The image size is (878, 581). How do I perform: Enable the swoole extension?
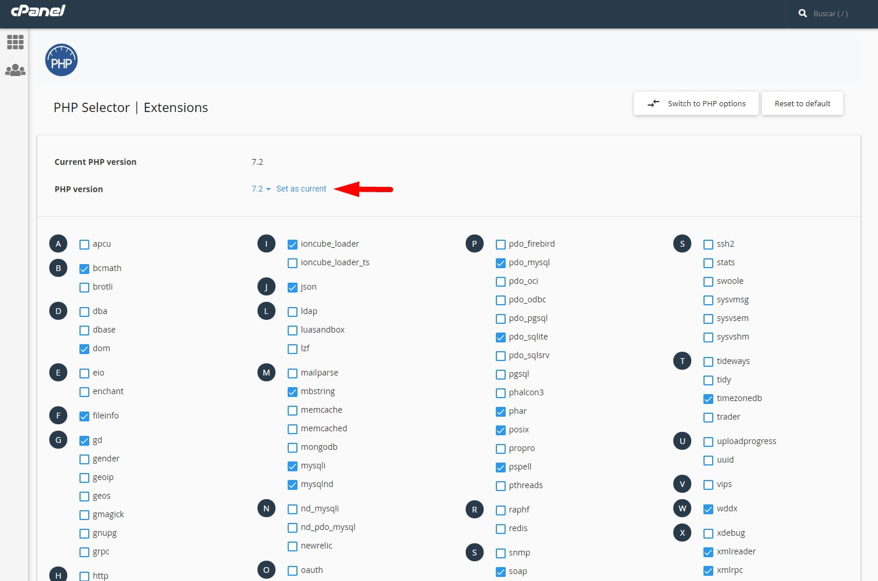(708, 282)
